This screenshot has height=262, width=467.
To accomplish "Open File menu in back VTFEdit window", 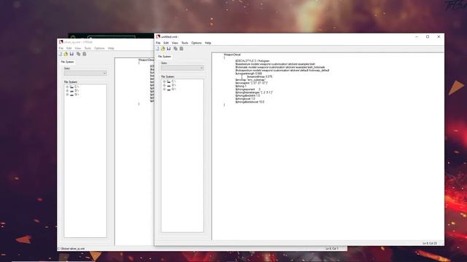I will coord(61,49).
